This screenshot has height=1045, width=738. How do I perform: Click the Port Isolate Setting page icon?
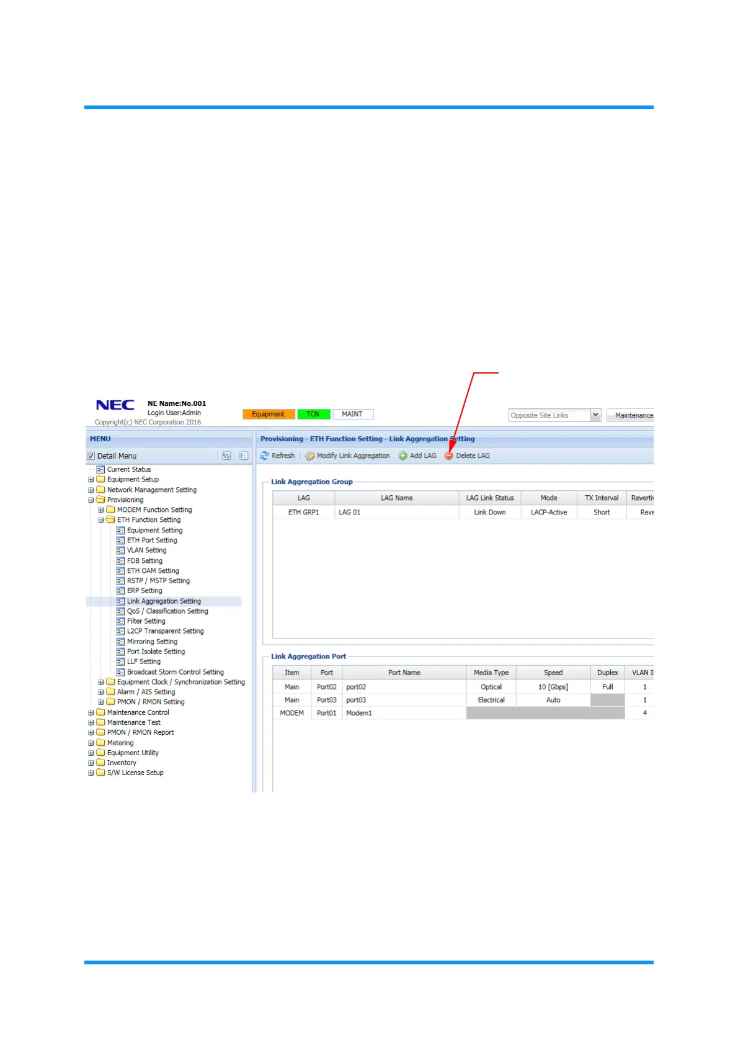pos(120,652)
